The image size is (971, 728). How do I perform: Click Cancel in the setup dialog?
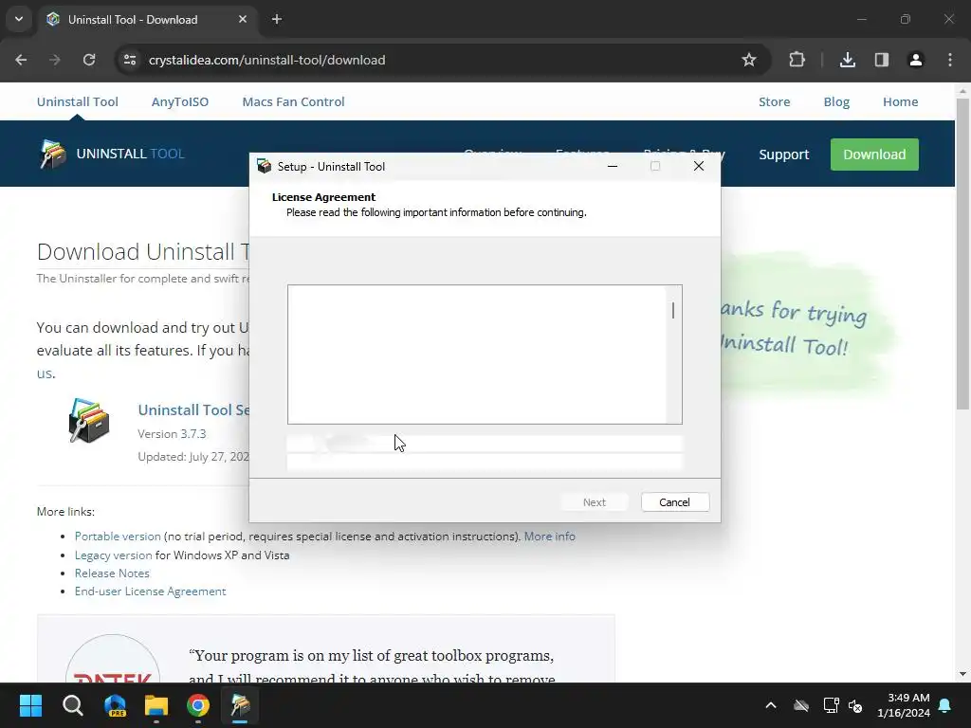pos(675,502)
